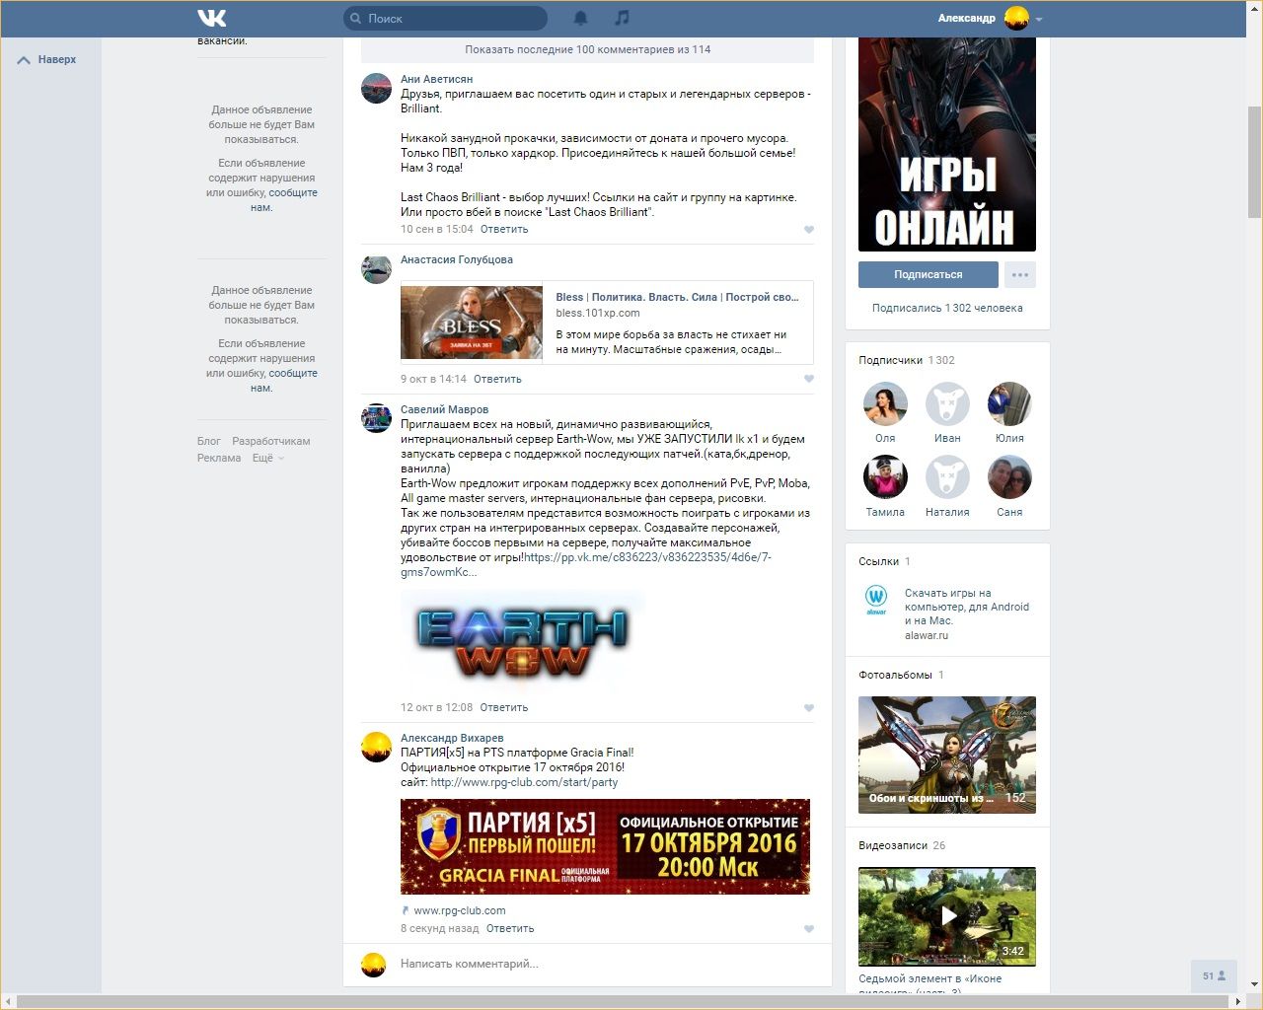The height and width of the screenshot is (1010, 1263).
Task: Open the 51 online friends chat button
Action: tap(1214, 976)
